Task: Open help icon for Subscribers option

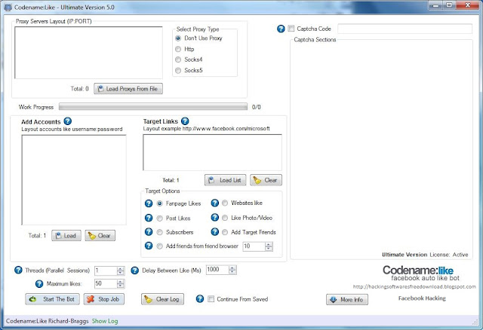Action: point(149,231)
